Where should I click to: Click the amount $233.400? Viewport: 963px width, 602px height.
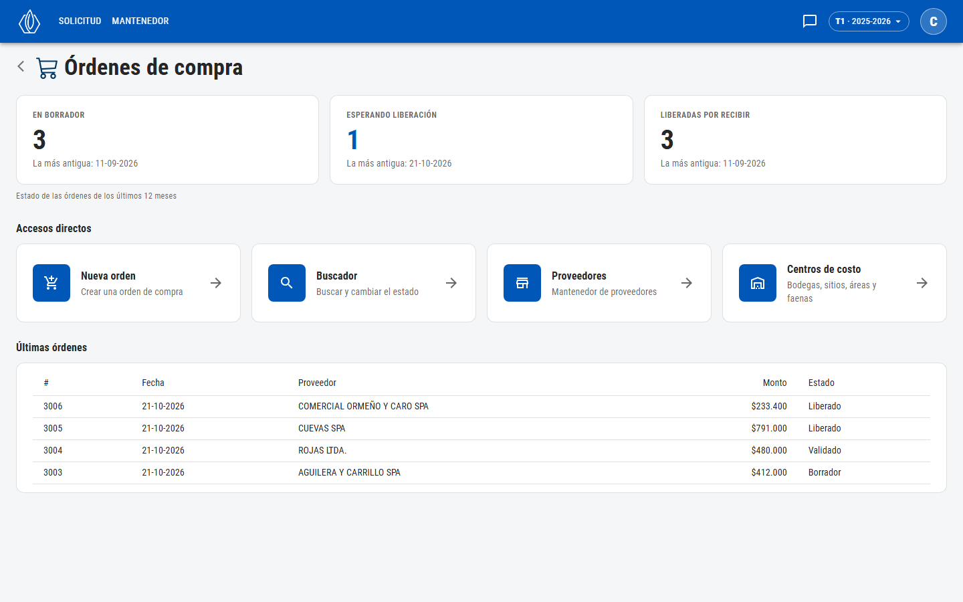(x=769, y=406)
